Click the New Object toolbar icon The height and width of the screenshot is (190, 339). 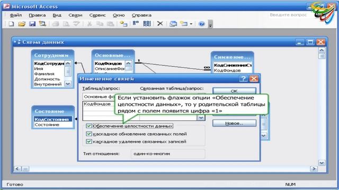point(184,24)
